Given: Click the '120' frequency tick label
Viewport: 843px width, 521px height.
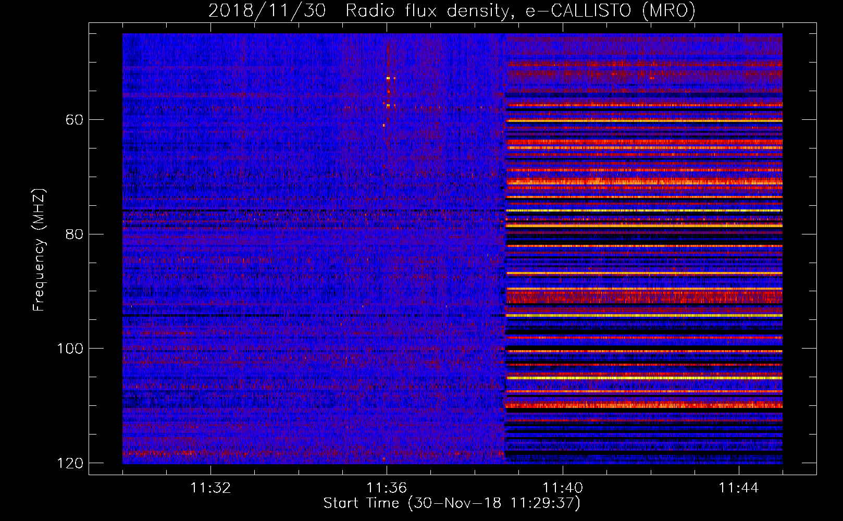Looking at the screenshot, I should pos(70,463).
